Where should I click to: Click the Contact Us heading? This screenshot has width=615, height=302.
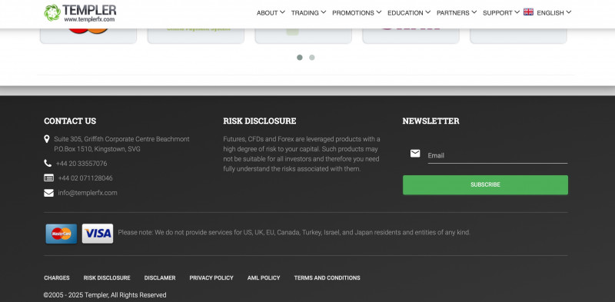point(70,121)
